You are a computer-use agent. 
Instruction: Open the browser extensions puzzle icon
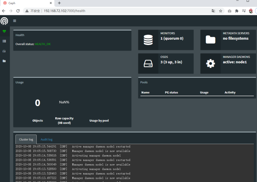236,11
